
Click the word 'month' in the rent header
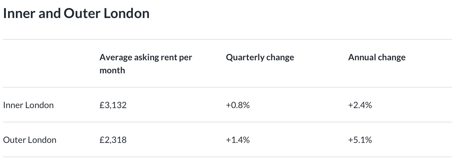[x=112, y=71]
